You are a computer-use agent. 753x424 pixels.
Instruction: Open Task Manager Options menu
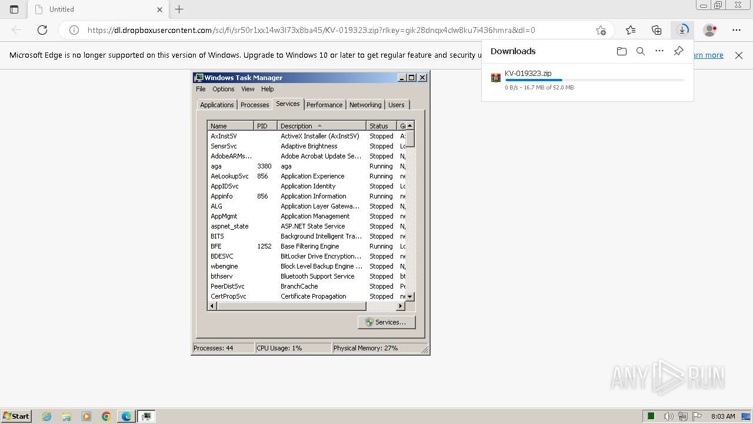pos(223,89)
